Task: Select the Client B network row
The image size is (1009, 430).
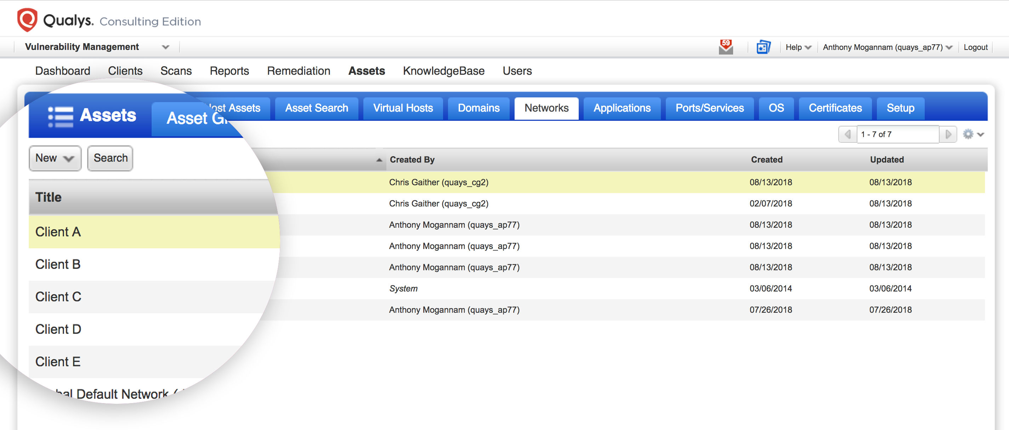Action: pyautogui.click(x=154, y=264)
